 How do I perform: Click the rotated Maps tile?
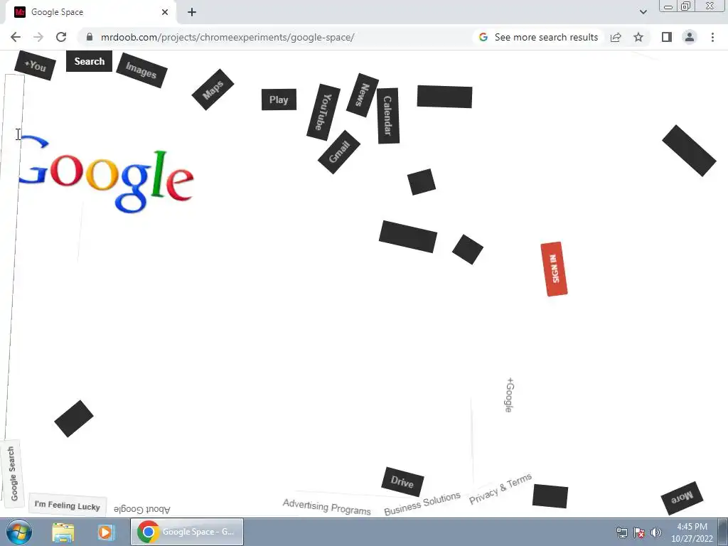coord(213,90)
